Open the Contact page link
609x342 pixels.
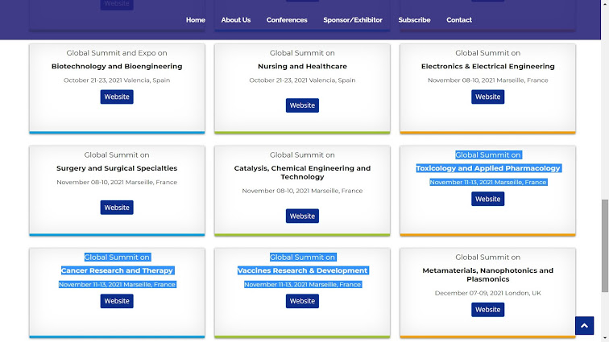pyautogui.click(x=459, y=20)
